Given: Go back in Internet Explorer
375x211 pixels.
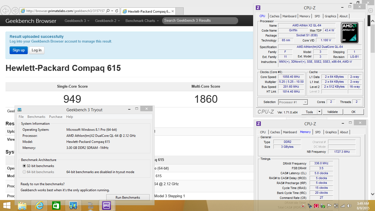Looking at the screenshot, I should tap(5, 11).
